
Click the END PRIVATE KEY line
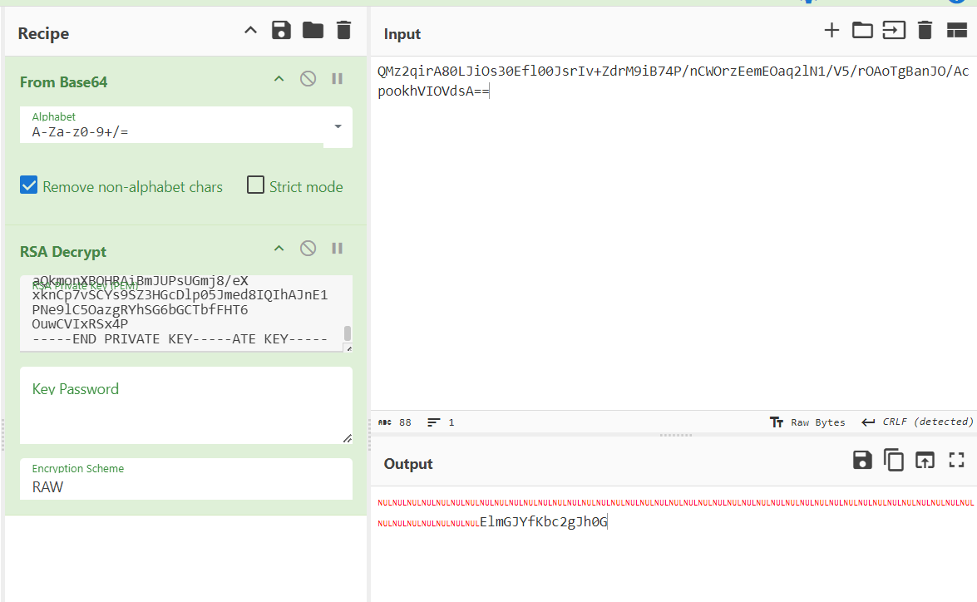pos(180,339)
